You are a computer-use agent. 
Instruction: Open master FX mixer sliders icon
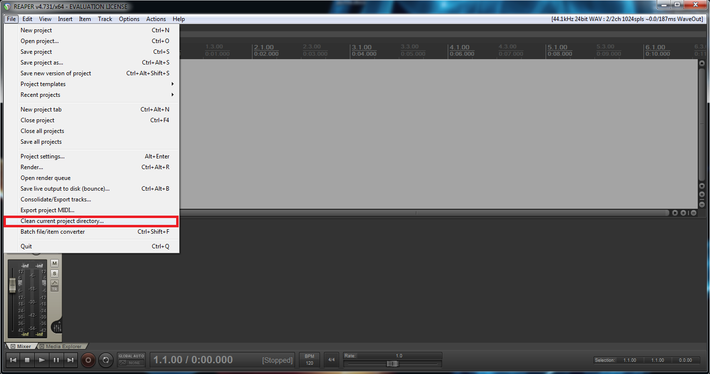pyautogui.click(x=57, y=327)
